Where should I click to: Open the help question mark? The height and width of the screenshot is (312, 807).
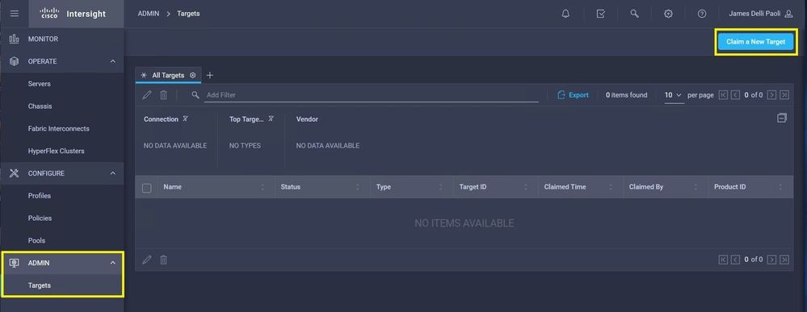[702, 14]
